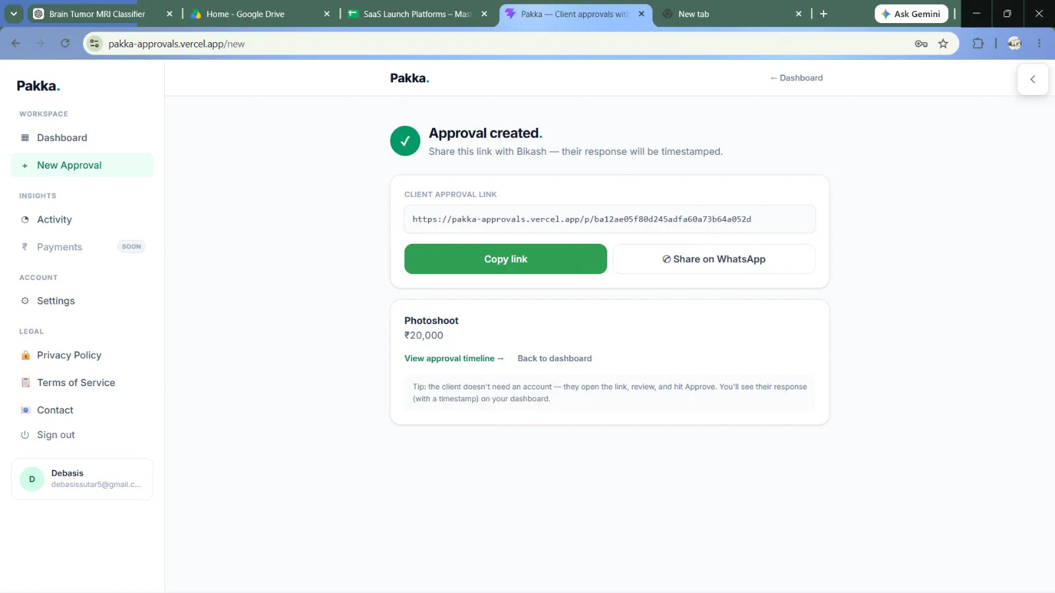Close the Pakka Client approvals tab

point(642,14)
